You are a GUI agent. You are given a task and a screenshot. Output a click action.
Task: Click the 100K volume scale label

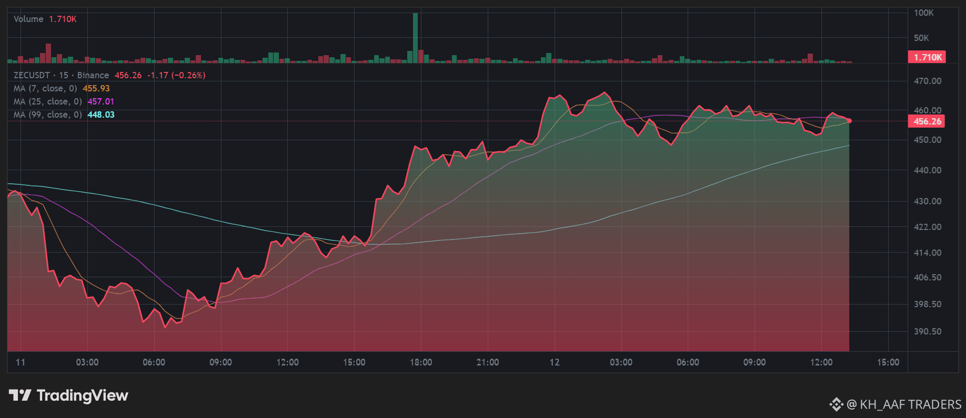coord(924,13)
